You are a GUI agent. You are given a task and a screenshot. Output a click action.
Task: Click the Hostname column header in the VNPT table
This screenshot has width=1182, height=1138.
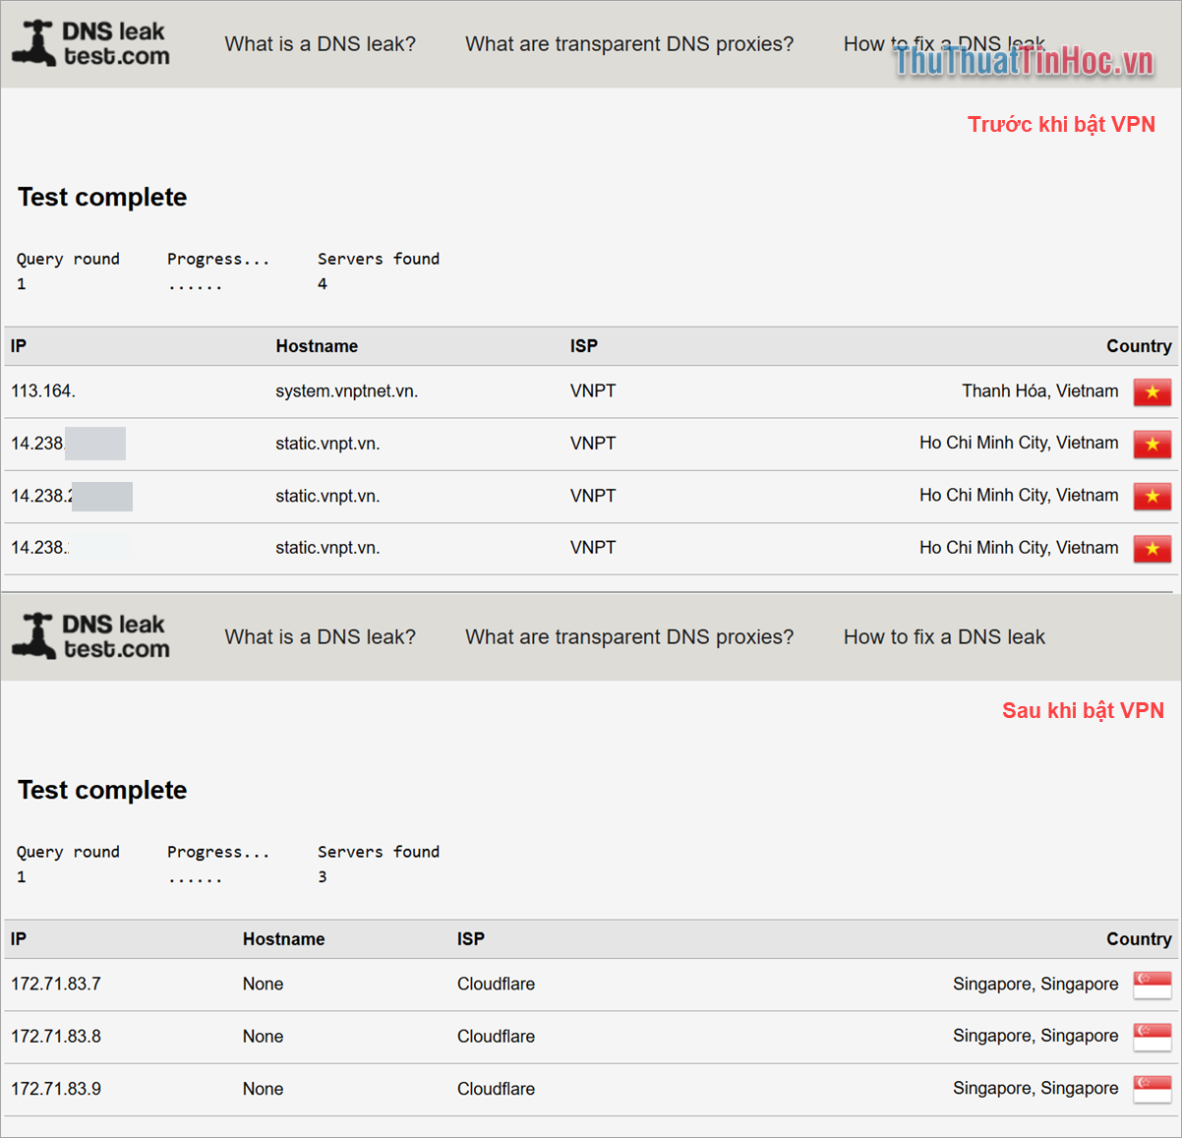point(317,346)
